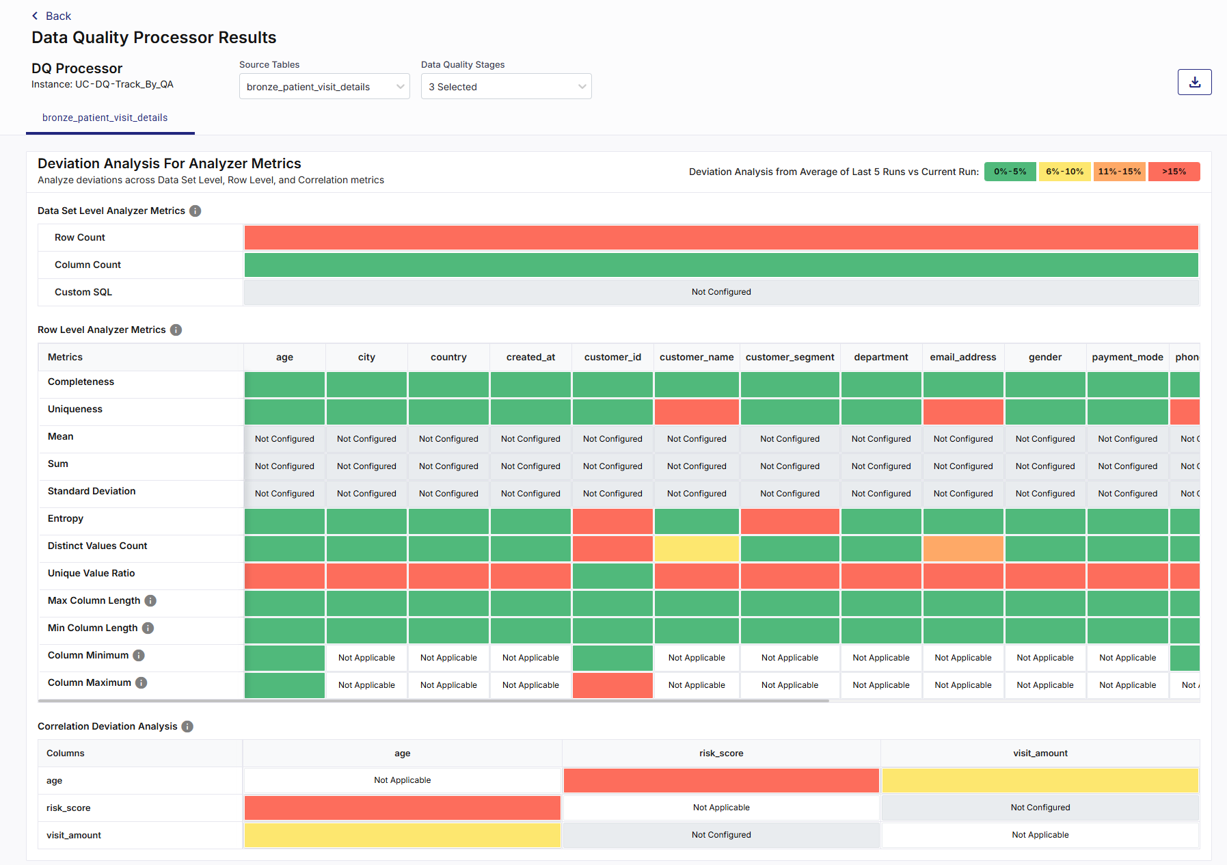Click the download results icon button
Image resolution: width=1227 pixels, height=865 pixels.
pos(1194,82)
